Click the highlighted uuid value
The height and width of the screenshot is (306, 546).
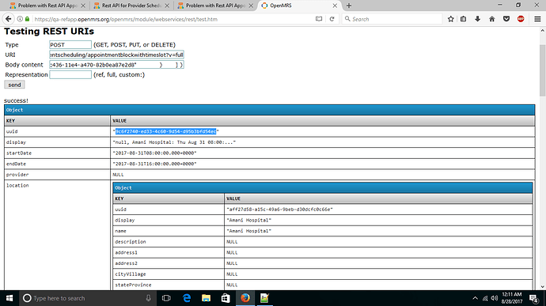click(x=165, y=131)
